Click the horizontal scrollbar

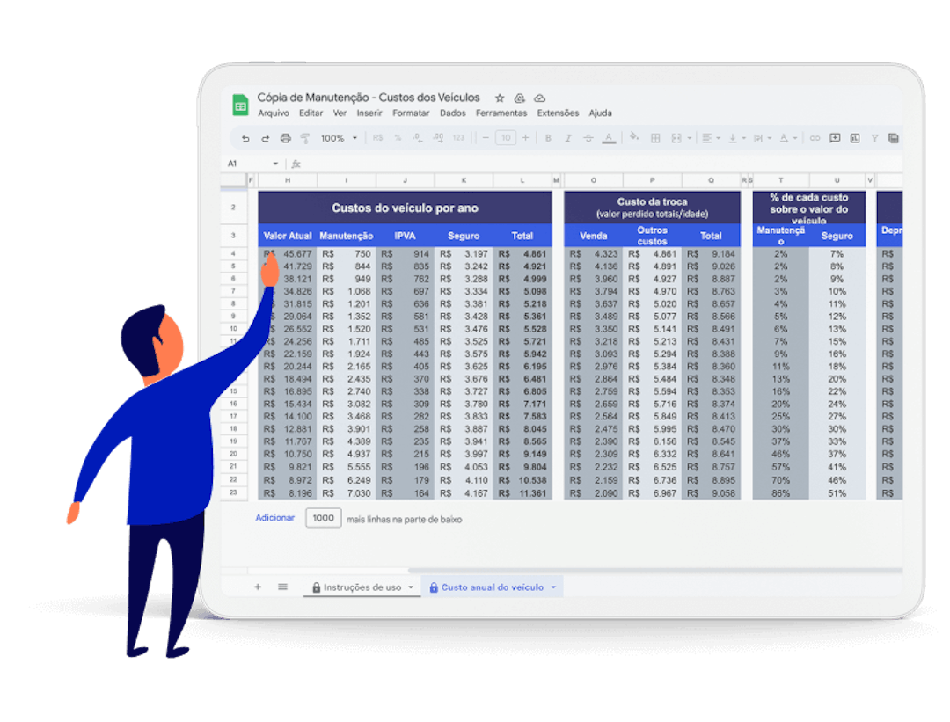pyautogui.click(x=655, y=571)
